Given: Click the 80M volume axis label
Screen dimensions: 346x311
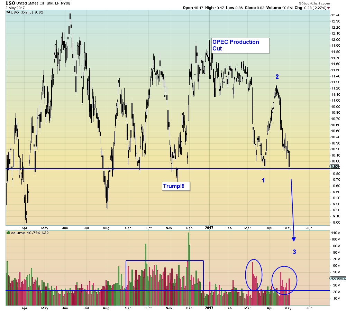Looking at the screenshot, I should tap(337, 252).
